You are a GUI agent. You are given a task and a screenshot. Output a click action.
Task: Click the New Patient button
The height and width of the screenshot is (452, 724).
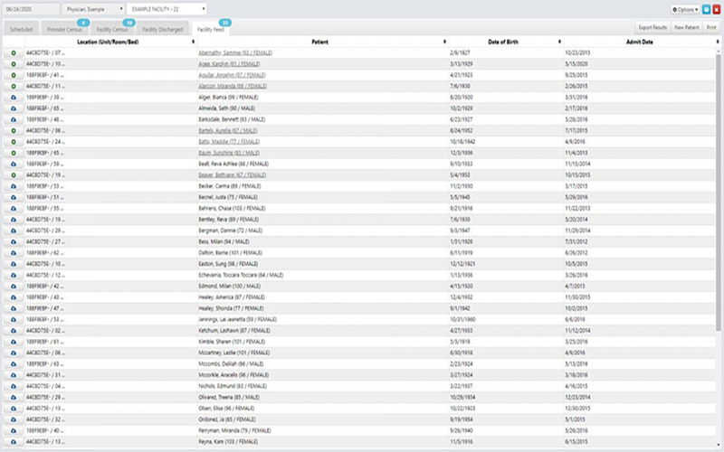tap(686, 29)
